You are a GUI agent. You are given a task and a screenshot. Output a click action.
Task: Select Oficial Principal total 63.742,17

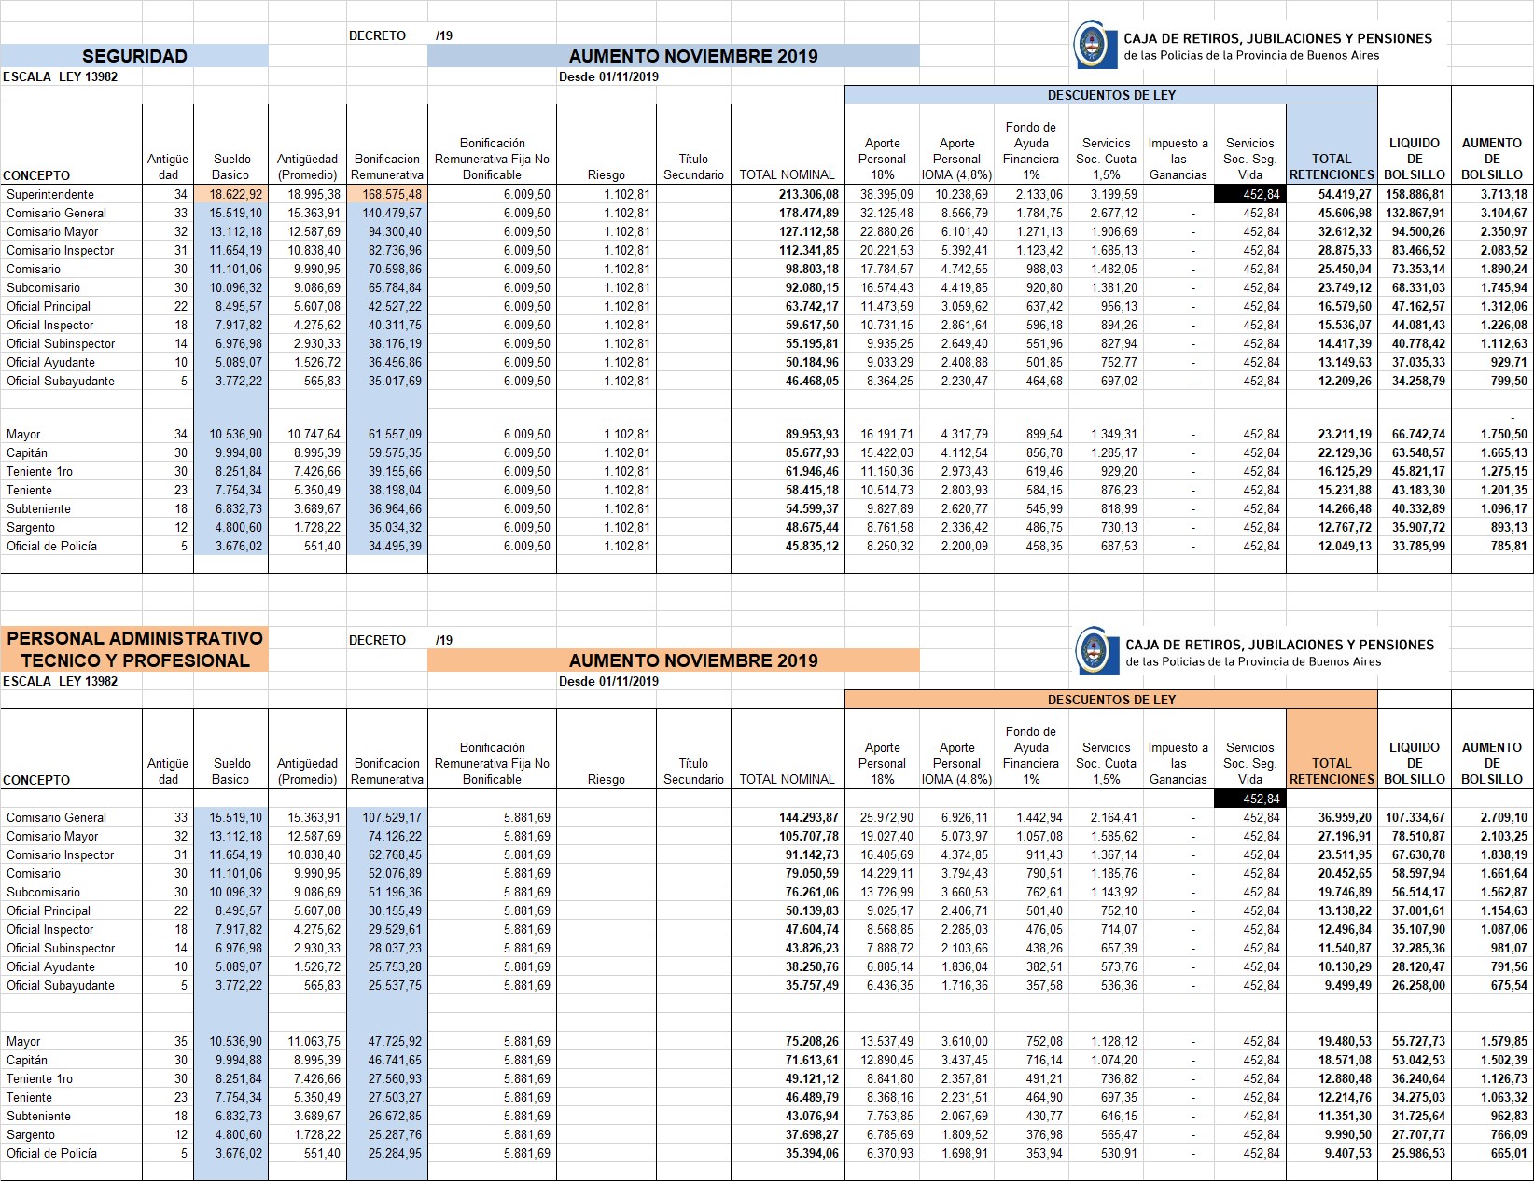pos(812,306)
